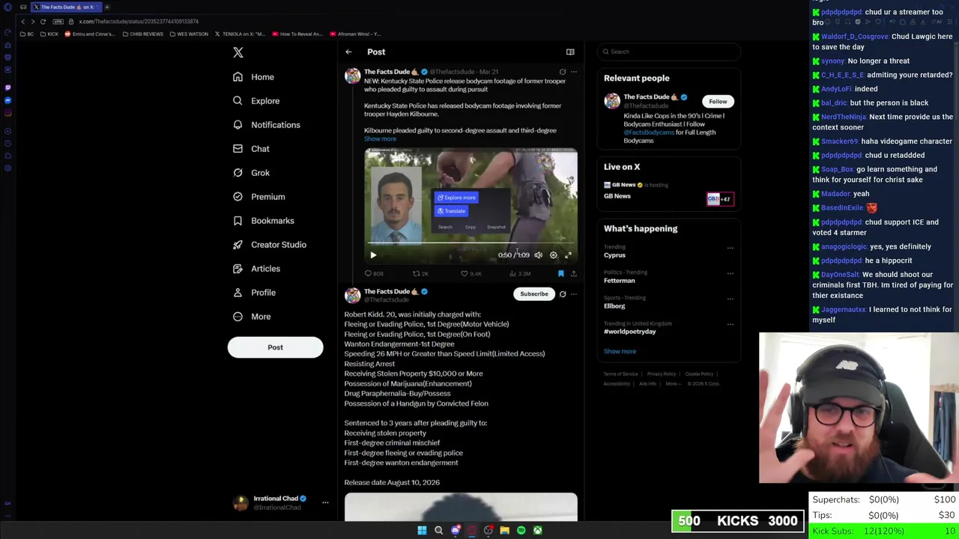The width and height of the screenshot is (959, 539).
Task: Open CHIBI REVIEWS bookmark folder
Action: coord(142,34)
